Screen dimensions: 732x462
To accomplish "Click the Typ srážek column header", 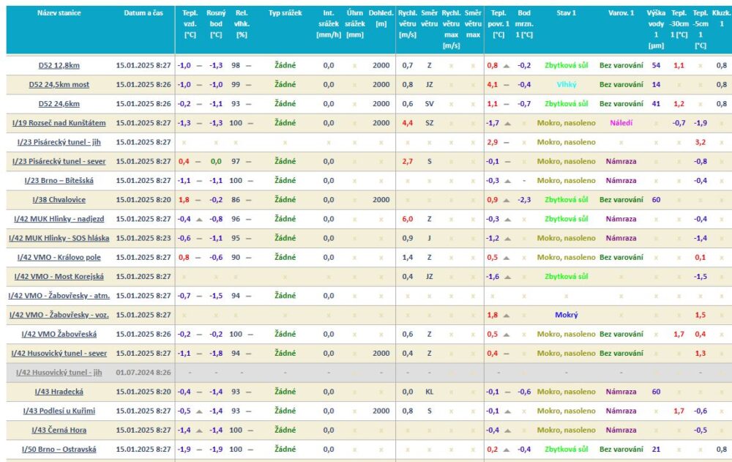I will click(284, 13).
